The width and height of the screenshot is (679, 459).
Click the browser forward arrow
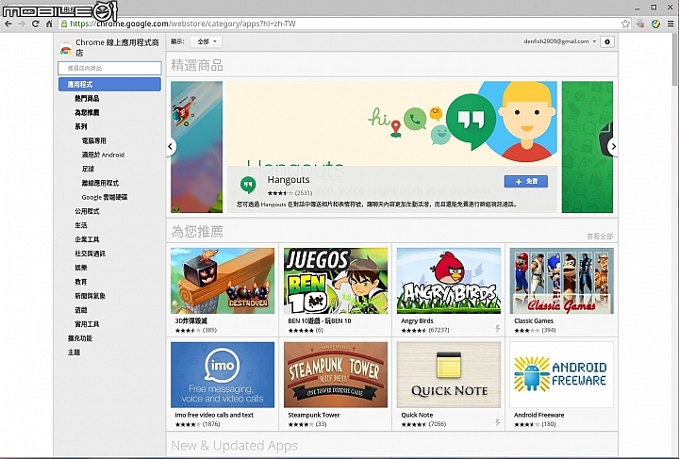click(22, 24)
